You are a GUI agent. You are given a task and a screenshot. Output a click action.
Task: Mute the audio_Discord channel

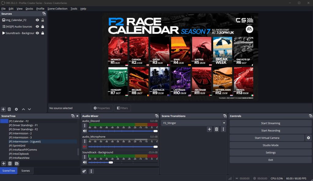click(85, 131)
